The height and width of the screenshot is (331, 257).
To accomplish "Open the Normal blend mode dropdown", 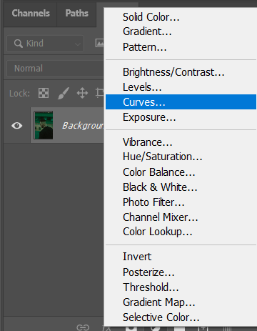I will click(55, 69).
